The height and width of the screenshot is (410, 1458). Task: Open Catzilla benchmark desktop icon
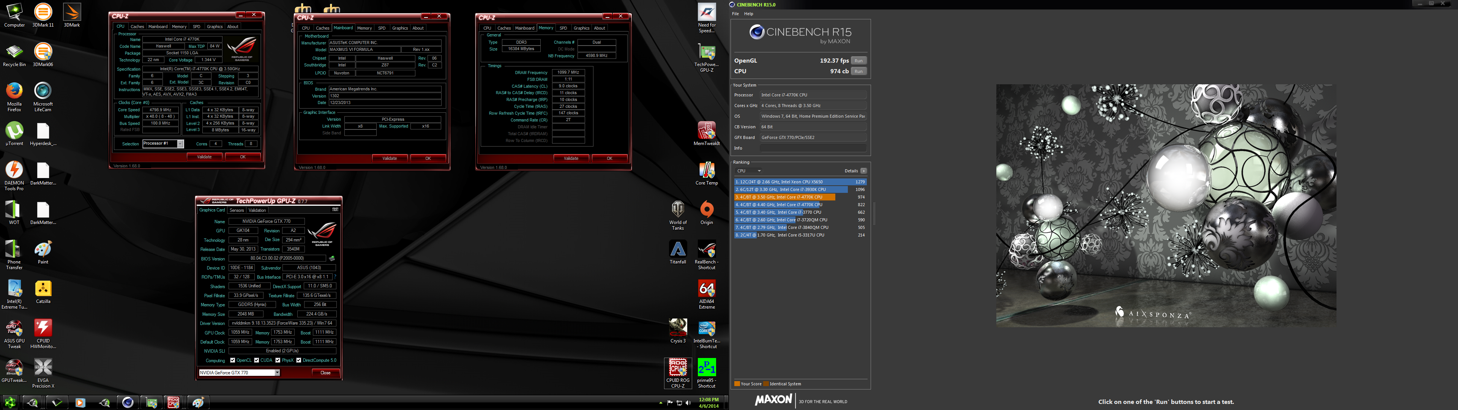43,292
